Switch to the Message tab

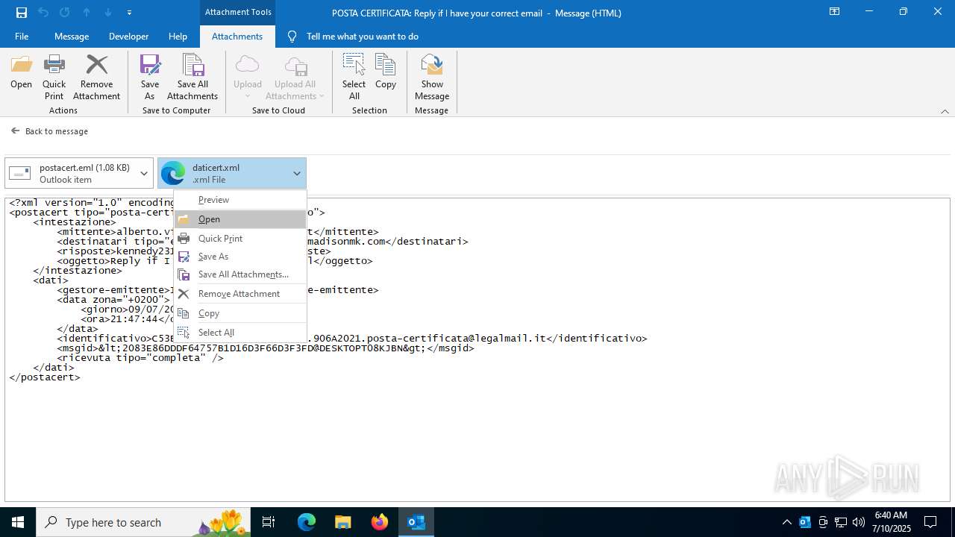coord(72,36)
